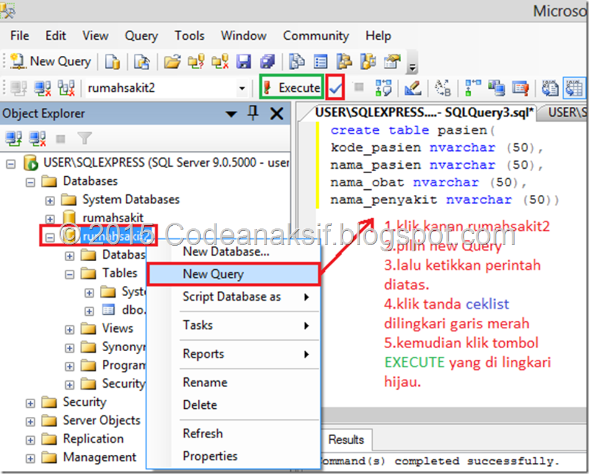
Task: Toggle Include Client Statistics icon
Action: click(x=497, y=88)
